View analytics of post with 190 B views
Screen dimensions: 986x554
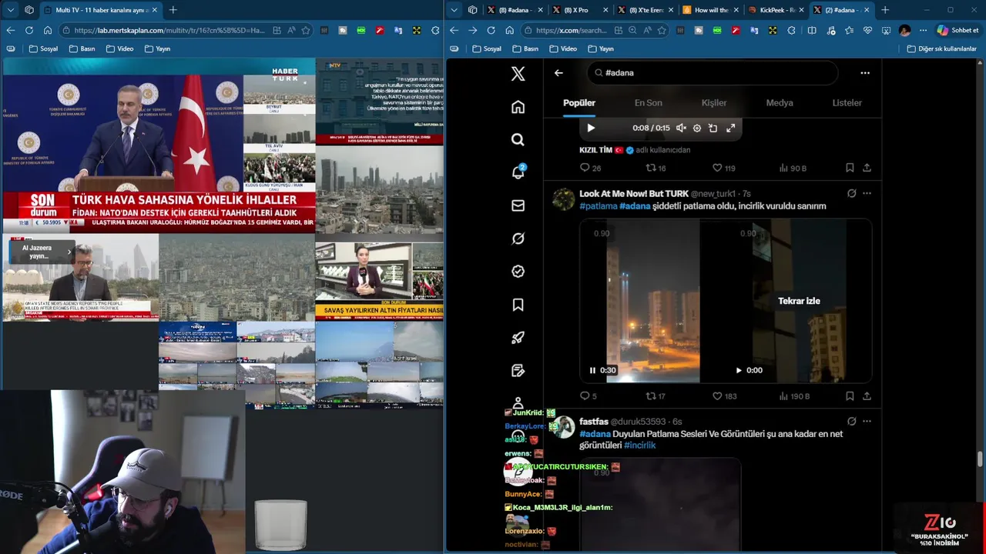[793, 396]
